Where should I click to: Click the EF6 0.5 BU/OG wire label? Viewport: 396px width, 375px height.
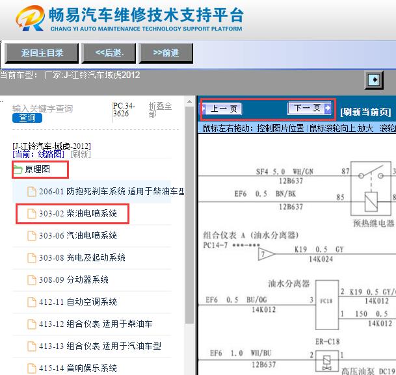click(x=236, y=300)
